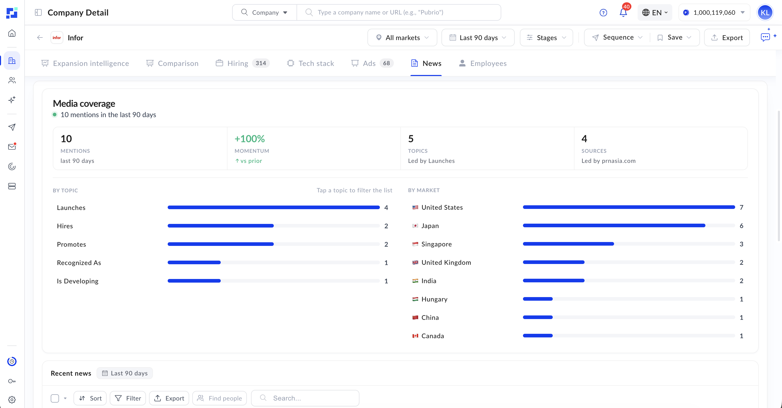Focus the Recent news Search field
The height and width of the screenshot is (408, 782).
(x=305, y=398)
